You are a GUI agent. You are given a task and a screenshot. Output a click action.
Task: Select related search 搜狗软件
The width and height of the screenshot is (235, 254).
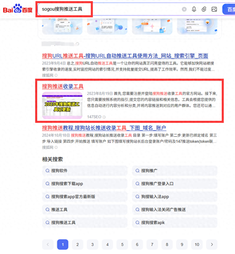(85, 171)
